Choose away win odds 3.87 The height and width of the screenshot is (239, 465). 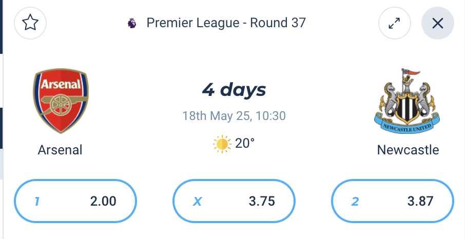coord(393,201)
